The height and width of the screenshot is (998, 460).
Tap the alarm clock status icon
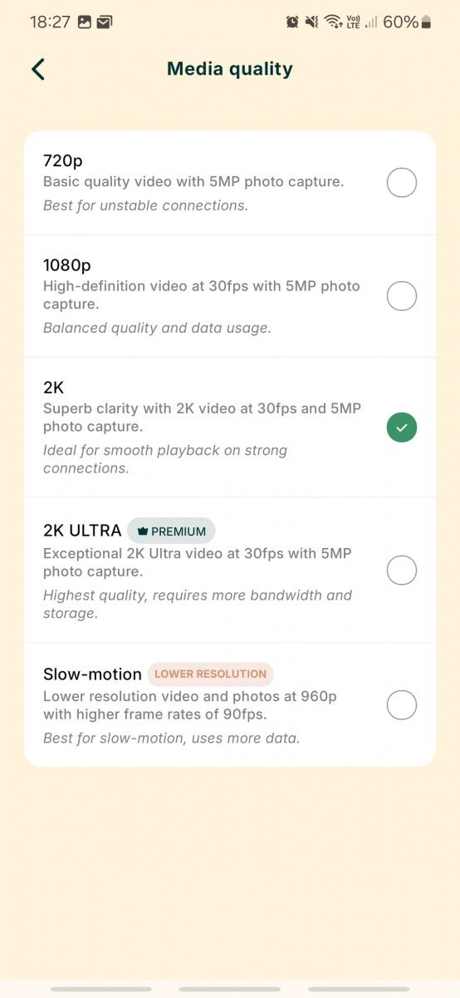292,22
